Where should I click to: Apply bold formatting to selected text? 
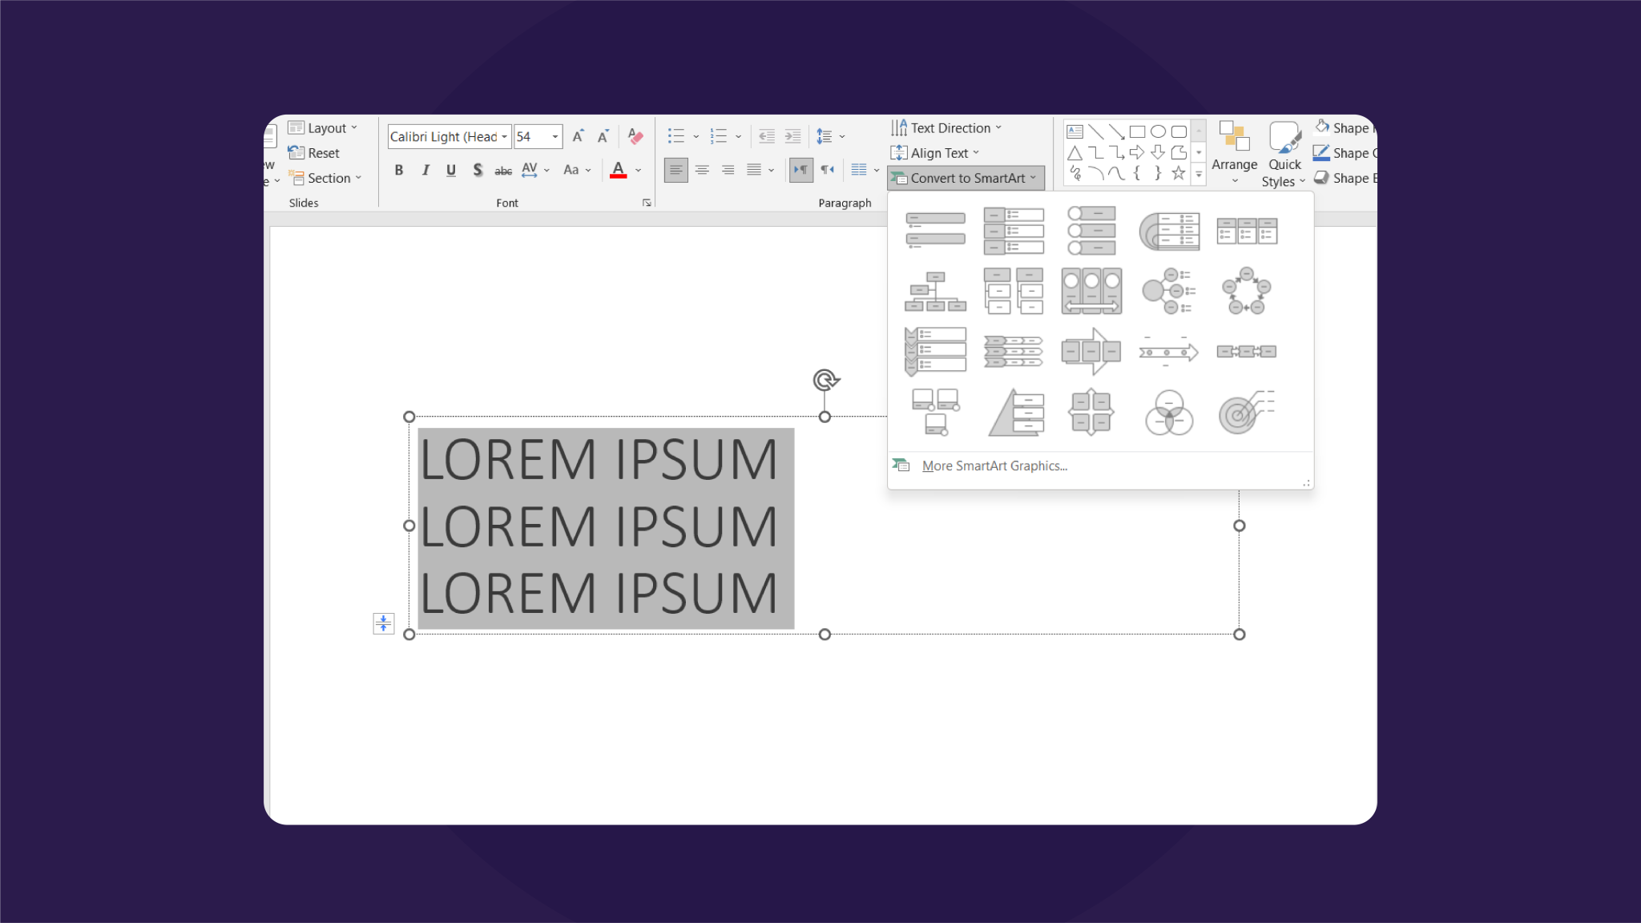[x=398, y=170]
